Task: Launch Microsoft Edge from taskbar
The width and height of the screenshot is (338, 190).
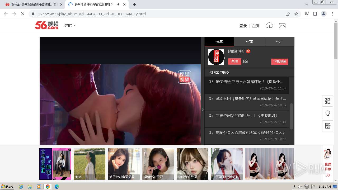Action: (57, 187)
